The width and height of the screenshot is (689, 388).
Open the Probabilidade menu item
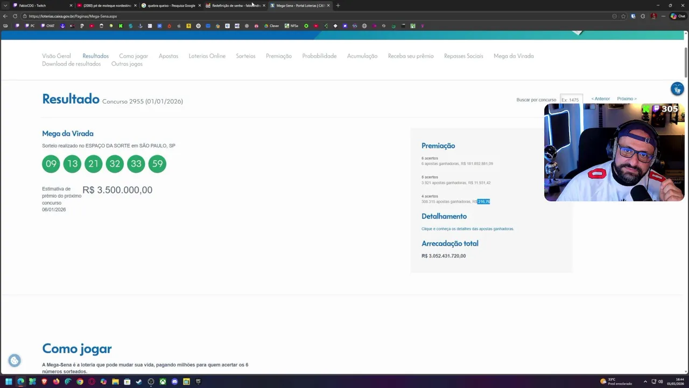tap(319, 56)
